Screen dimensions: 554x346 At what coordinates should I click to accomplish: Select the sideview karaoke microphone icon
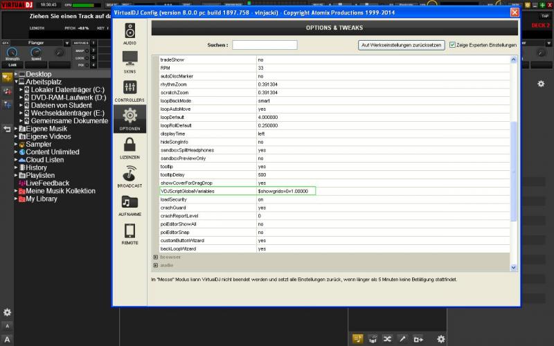click(x=402, y=338)
